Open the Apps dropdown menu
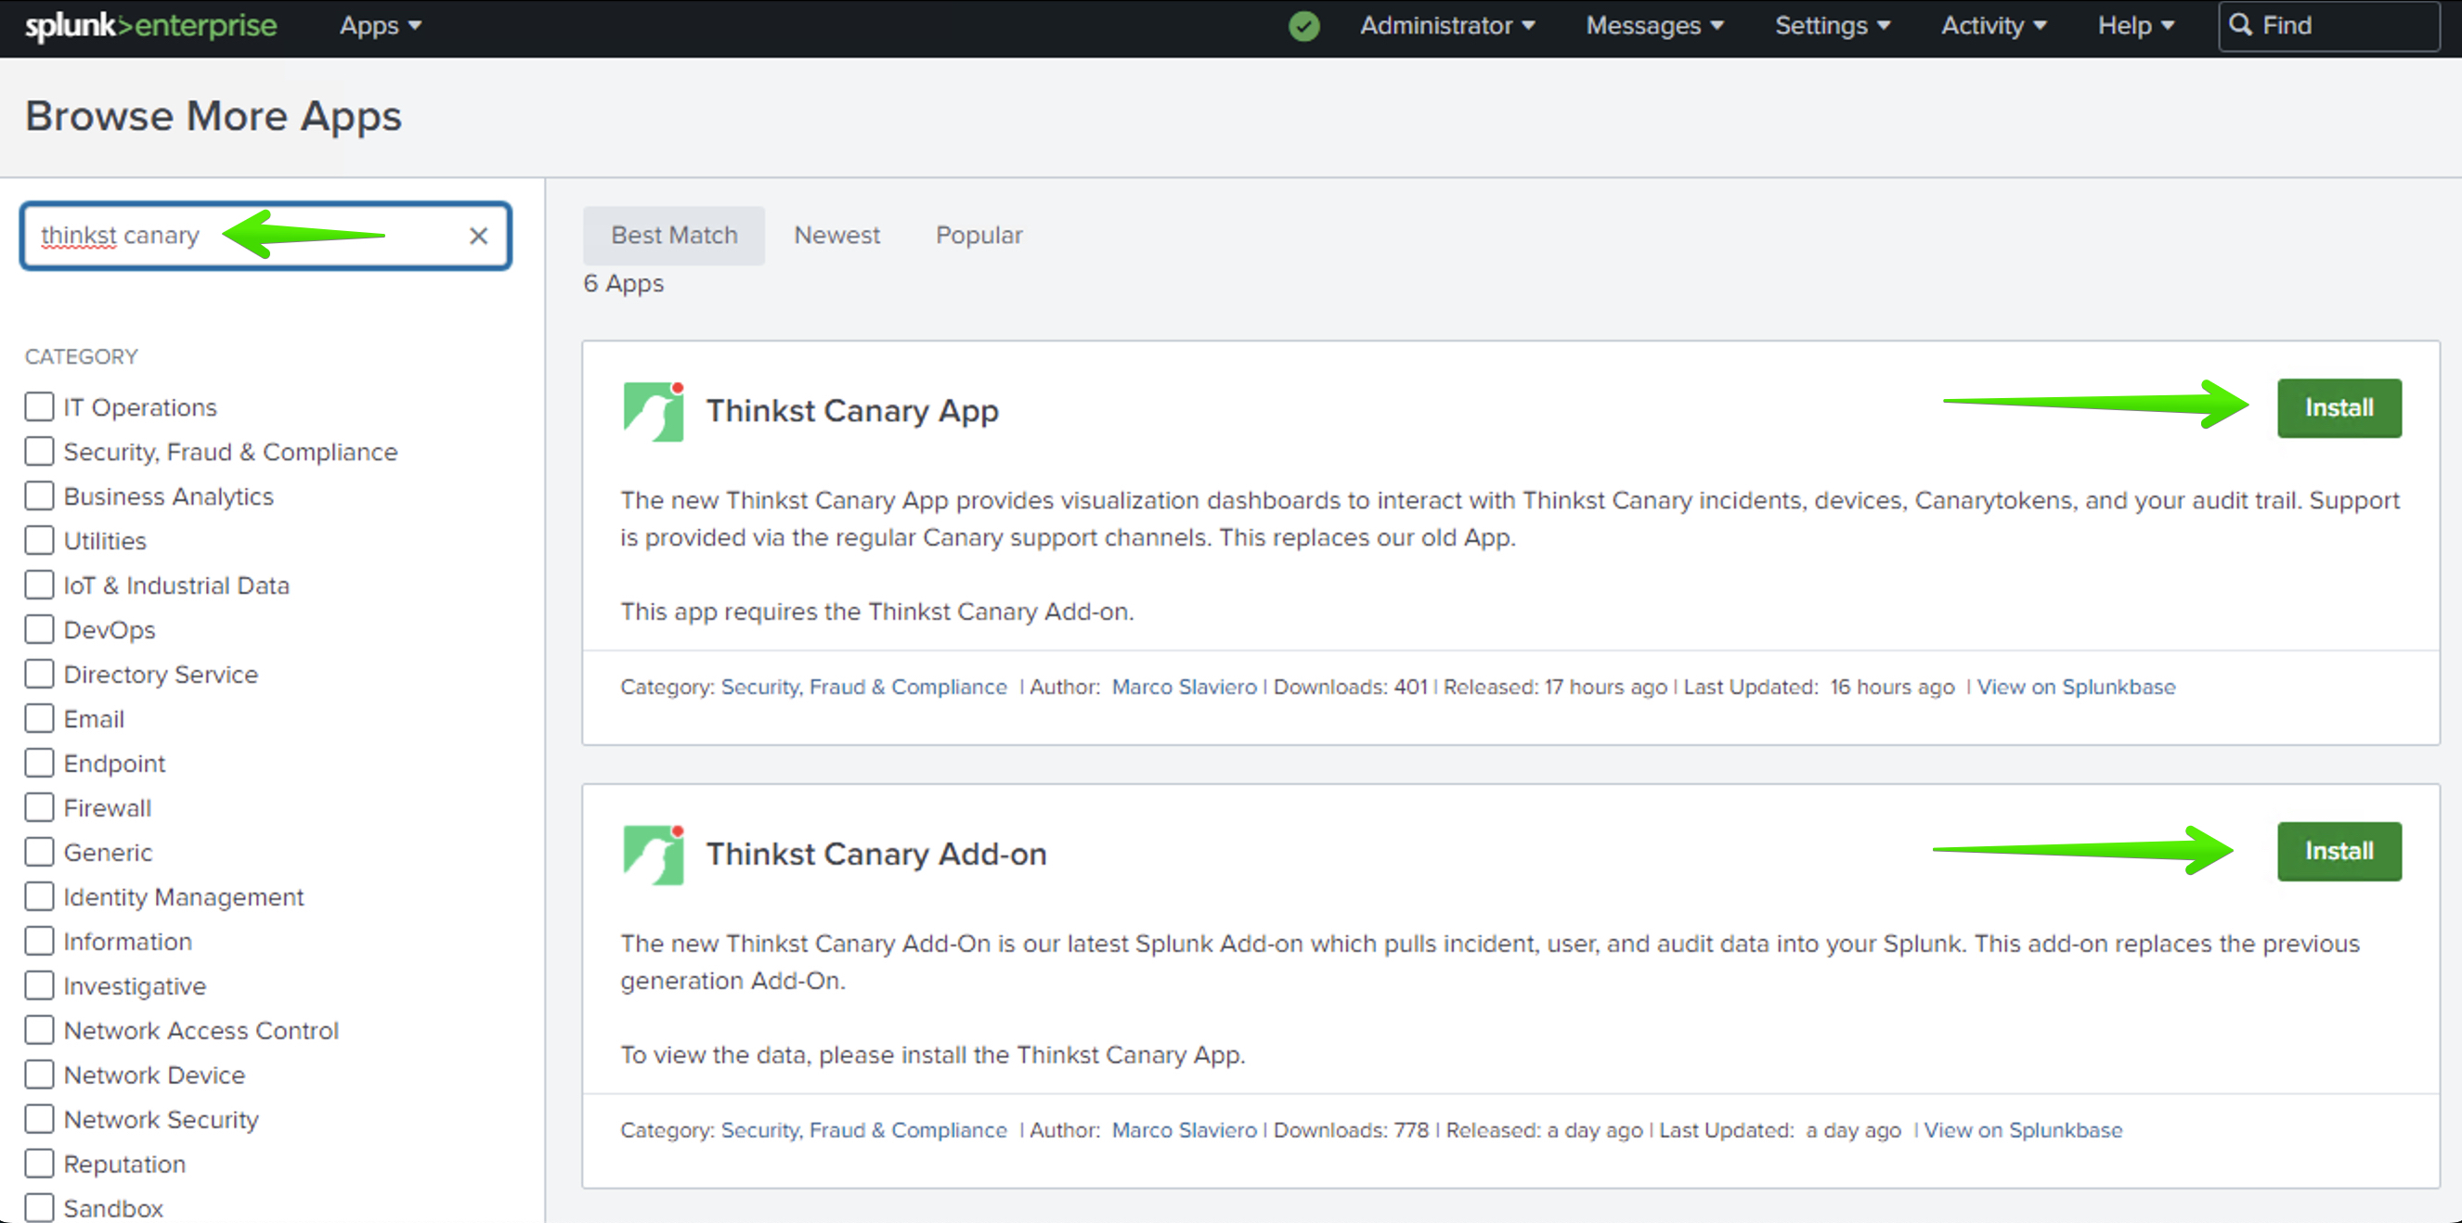Screen dimensions: 2462x1223 click(x=381, y=26)
